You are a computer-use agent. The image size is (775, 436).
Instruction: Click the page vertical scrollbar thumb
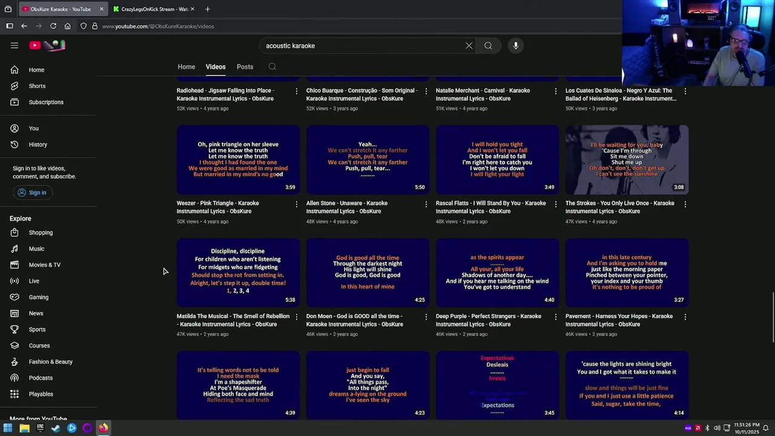click(x=772, y=318)
